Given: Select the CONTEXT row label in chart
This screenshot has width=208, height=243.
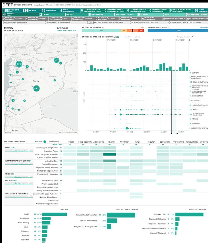Looking at the screenshot, I should 195,73.
